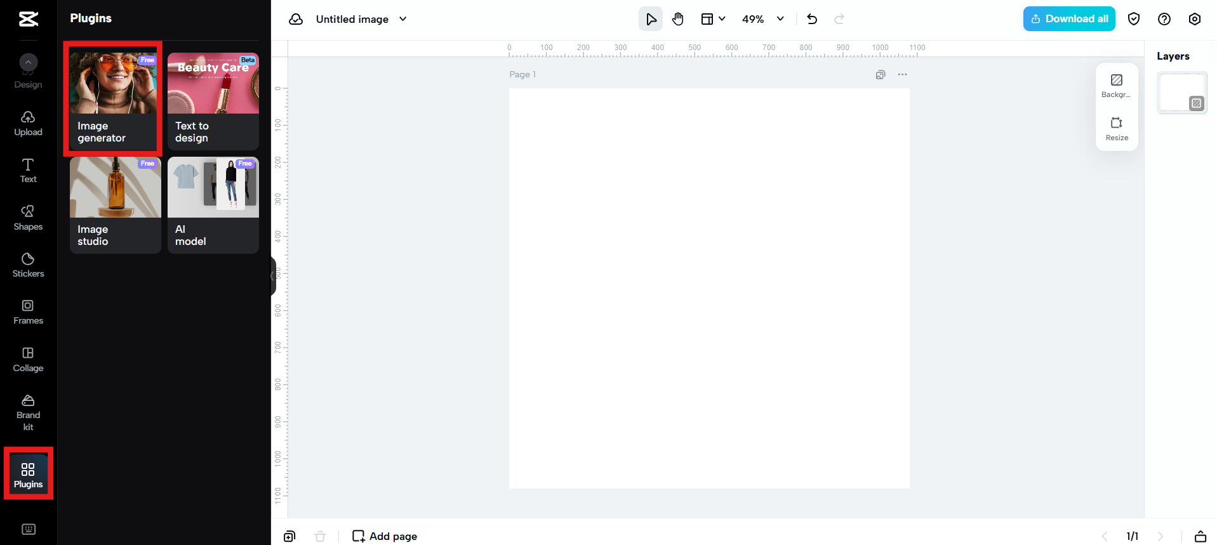Click the Resize canvas icon

point(1117,129)
